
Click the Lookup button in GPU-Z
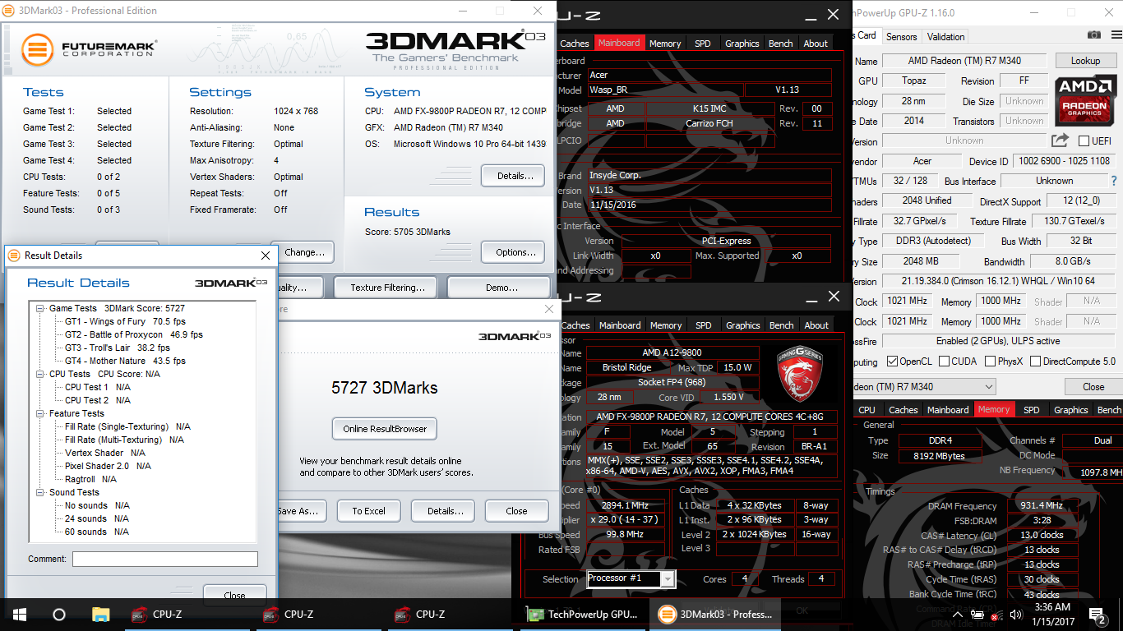click(x=1085, y=60)
